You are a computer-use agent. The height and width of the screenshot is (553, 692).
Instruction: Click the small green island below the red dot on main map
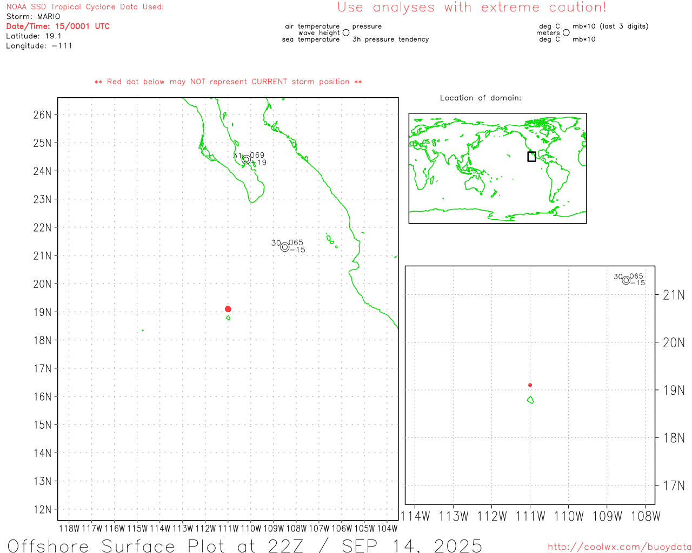pos(228,318)
